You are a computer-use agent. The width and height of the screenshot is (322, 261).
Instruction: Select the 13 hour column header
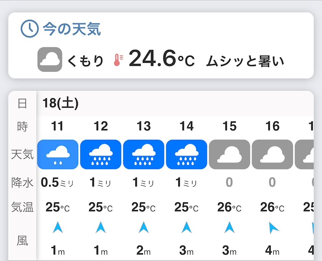pyautogui.click(x=144, y=126)
